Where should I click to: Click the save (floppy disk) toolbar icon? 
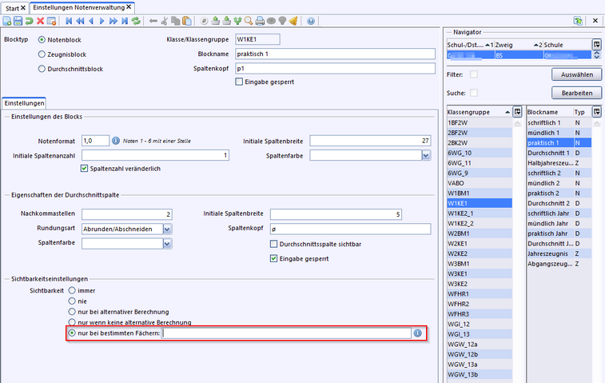[x=18, y=21]
